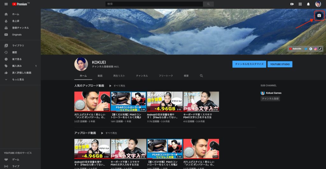The height and width of the screenshot is (169, 326).
Task: Open the YouTube apps grid
Action: point(300,4)
